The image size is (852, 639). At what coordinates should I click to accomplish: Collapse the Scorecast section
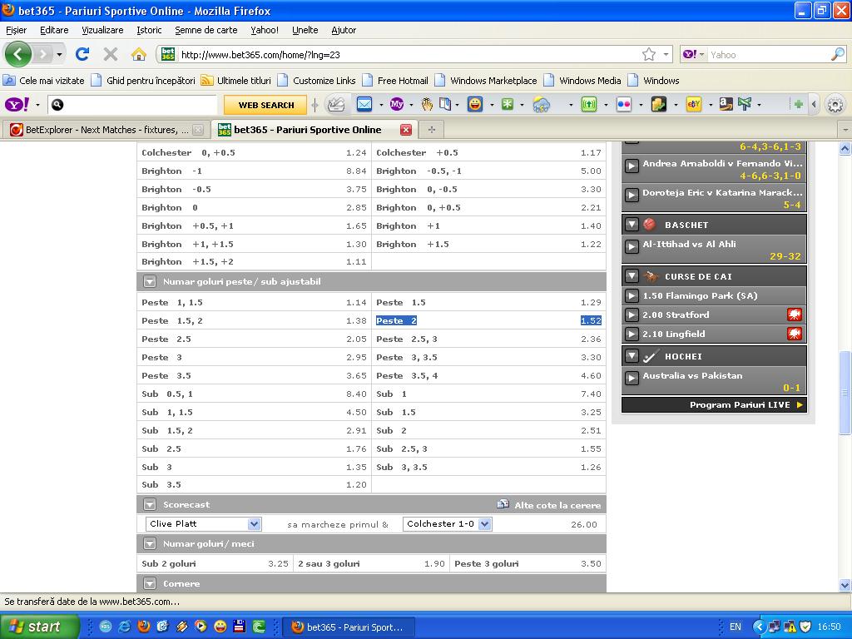[x=150, y=505]
